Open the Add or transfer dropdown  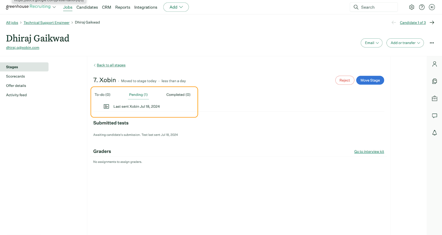pos(405,43)
